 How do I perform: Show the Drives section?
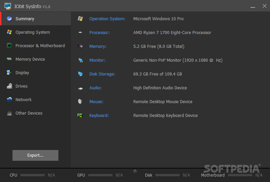point(36,86)
